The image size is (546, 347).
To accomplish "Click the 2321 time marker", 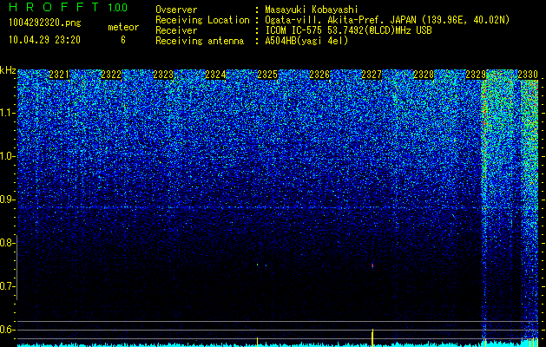I will [x=59, y=75].
